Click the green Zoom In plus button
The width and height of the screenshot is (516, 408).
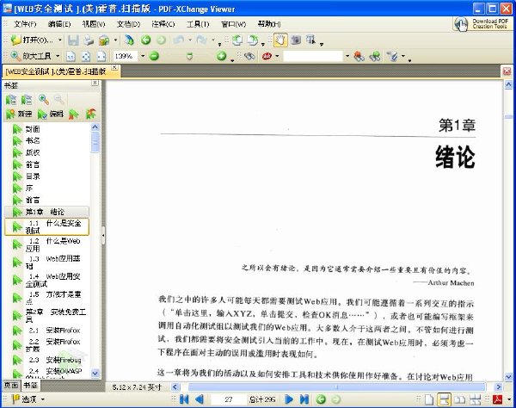point(222,56)
